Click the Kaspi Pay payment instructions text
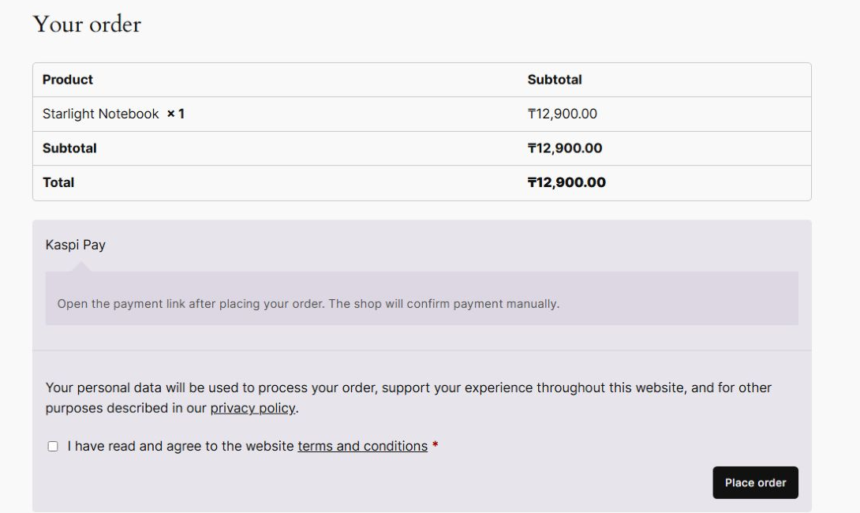This screenshot has height=513, width=860. [x=308, y=304]
